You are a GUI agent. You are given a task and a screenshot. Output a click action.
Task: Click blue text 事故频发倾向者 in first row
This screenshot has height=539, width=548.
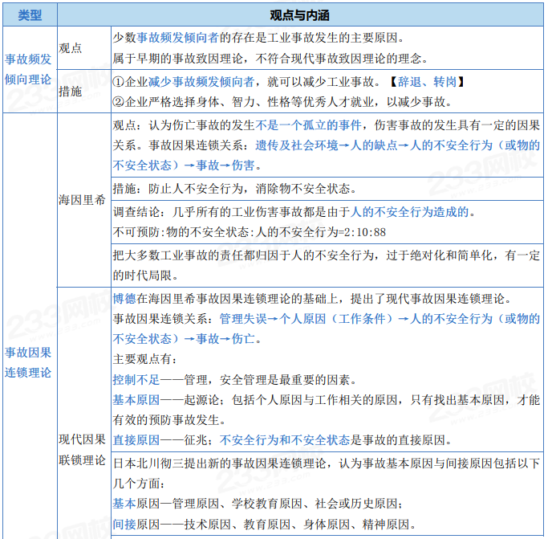(x=178, y=38)
